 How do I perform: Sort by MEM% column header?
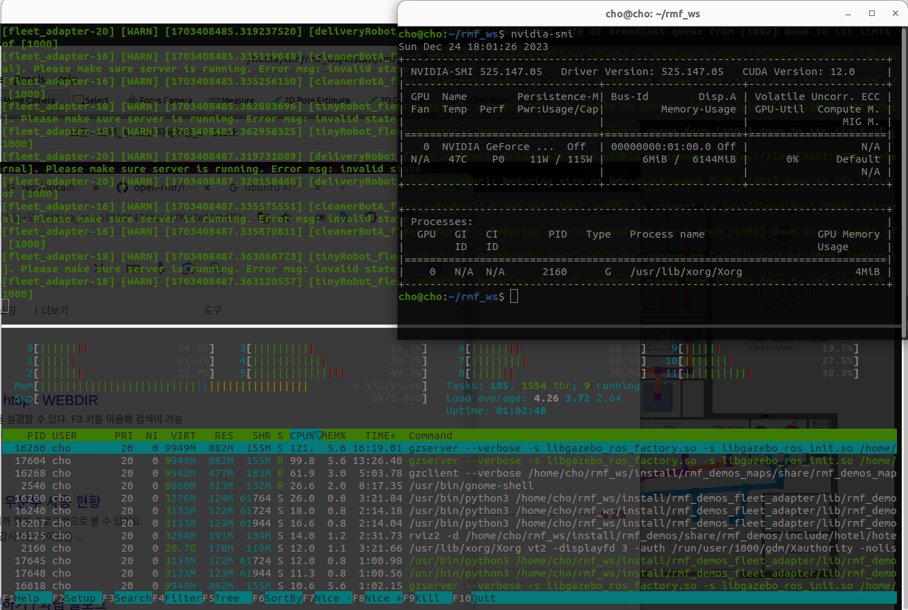point(334,436)
